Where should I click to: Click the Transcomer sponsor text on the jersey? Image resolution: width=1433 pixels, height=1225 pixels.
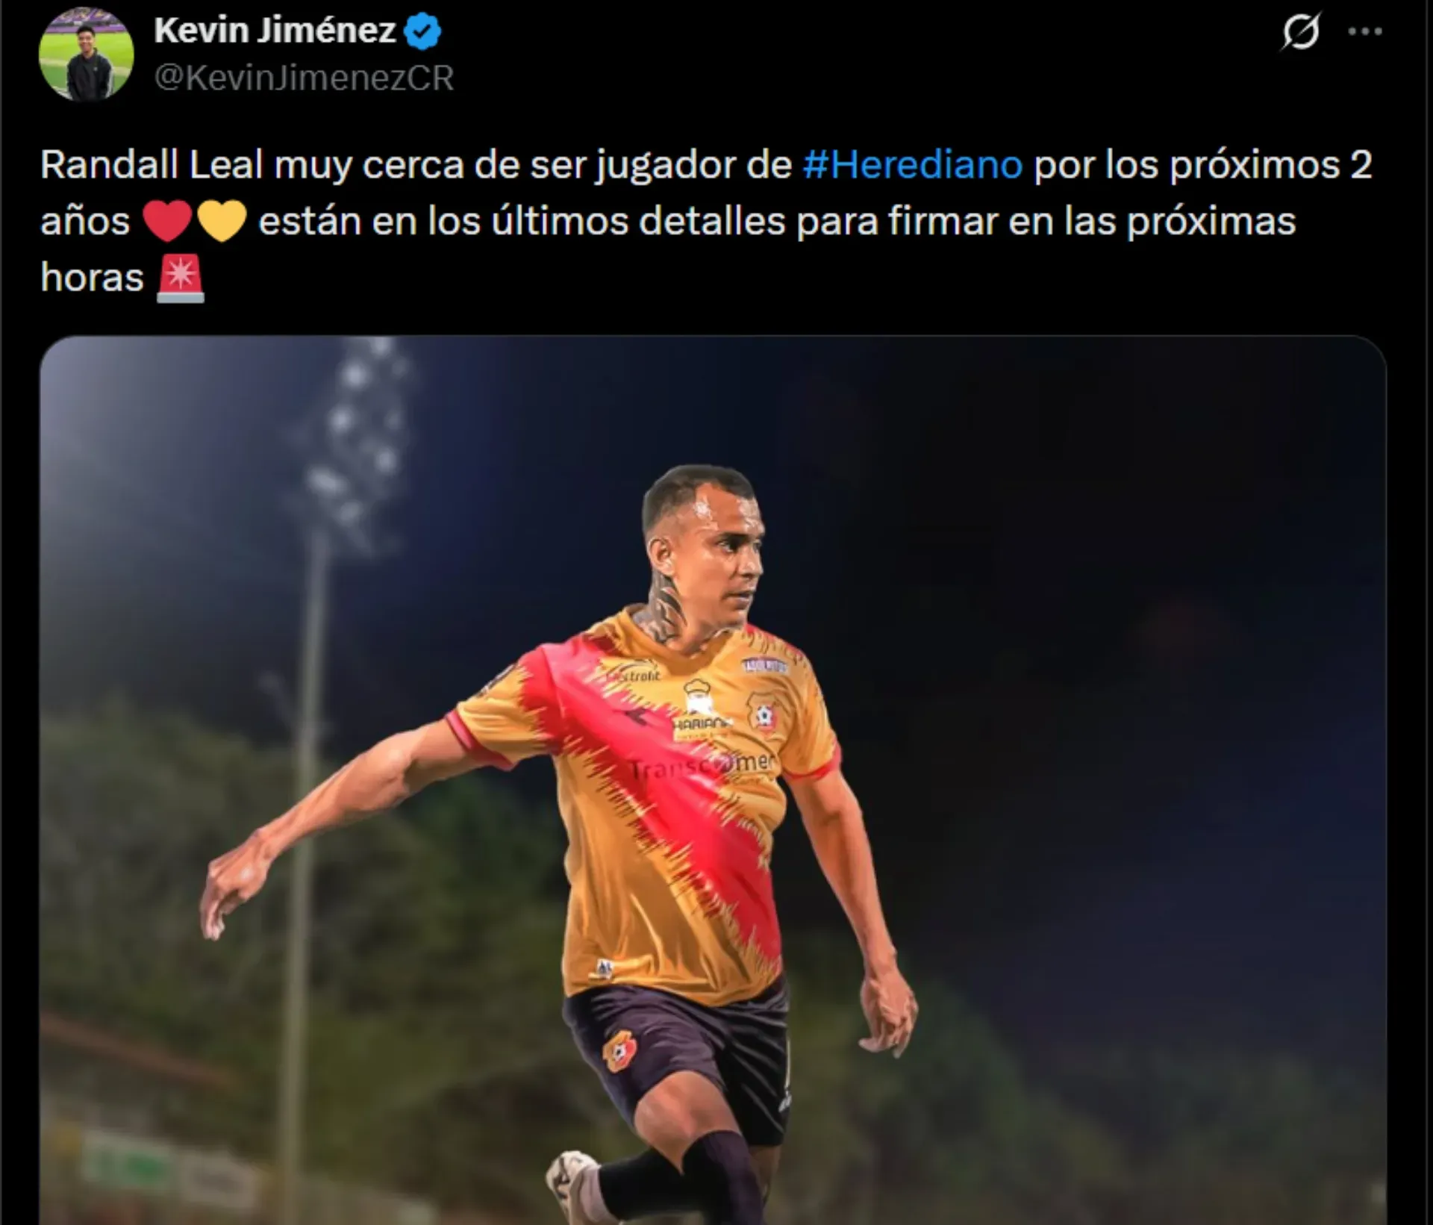[702, 764]
